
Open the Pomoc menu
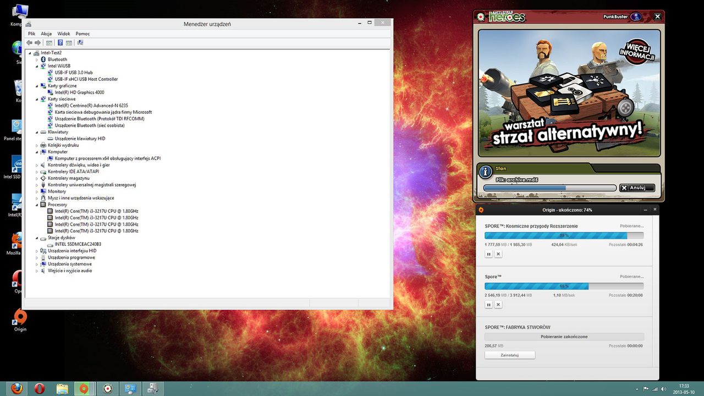[x=82, y=34]
